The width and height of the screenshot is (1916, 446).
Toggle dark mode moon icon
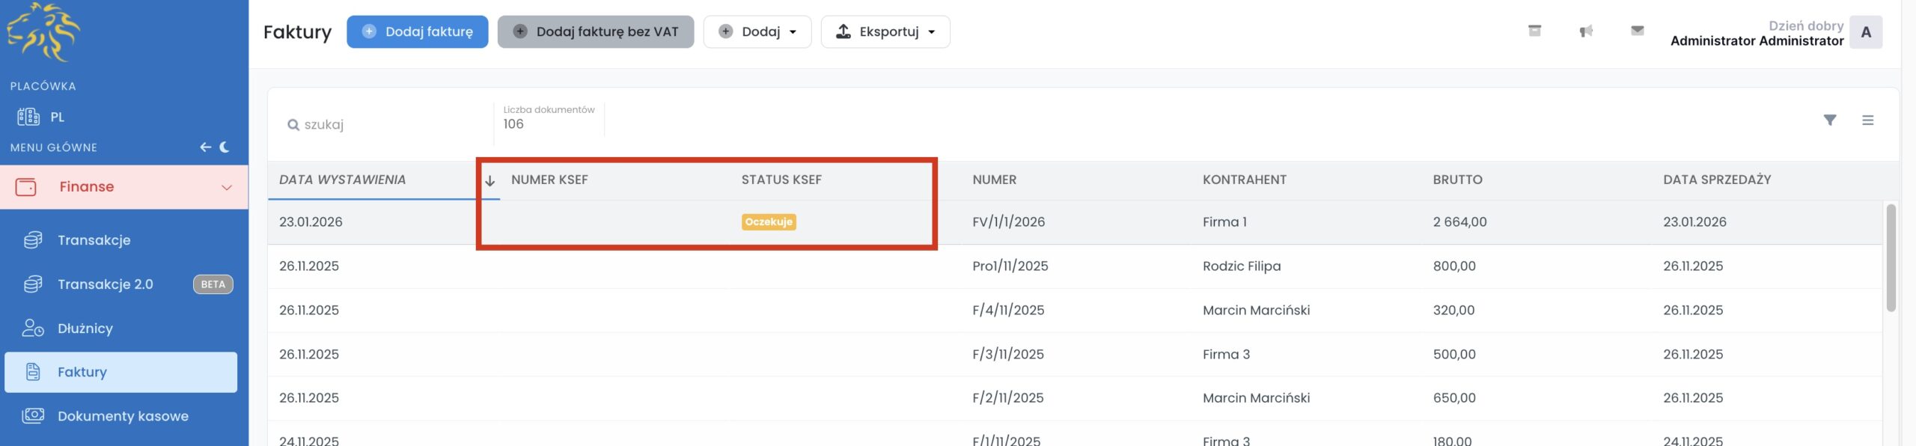(225, 147)
